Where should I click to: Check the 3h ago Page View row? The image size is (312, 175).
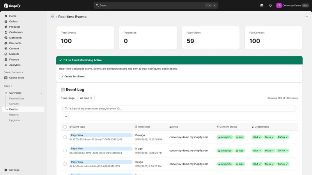click(65, 164)
